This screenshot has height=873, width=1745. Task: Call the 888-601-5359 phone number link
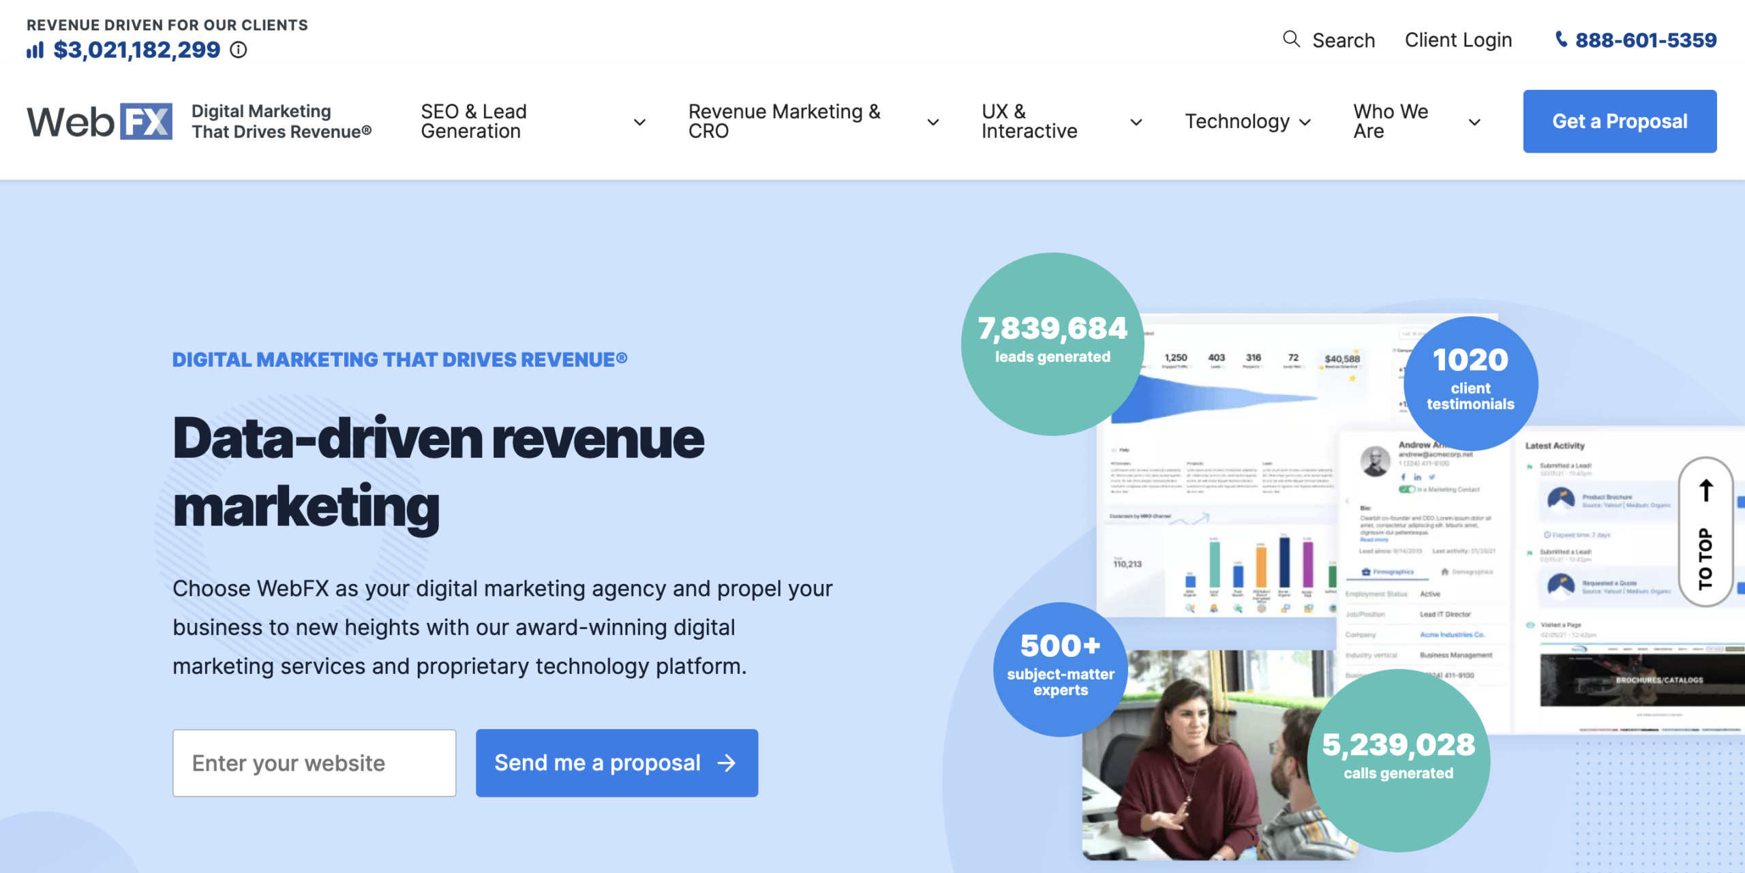click(x=1645, y=40)
